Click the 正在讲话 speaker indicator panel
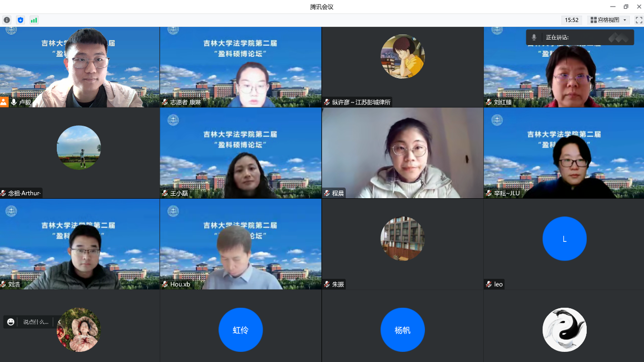This screenshot has height=362, width=644. point(580,38)
